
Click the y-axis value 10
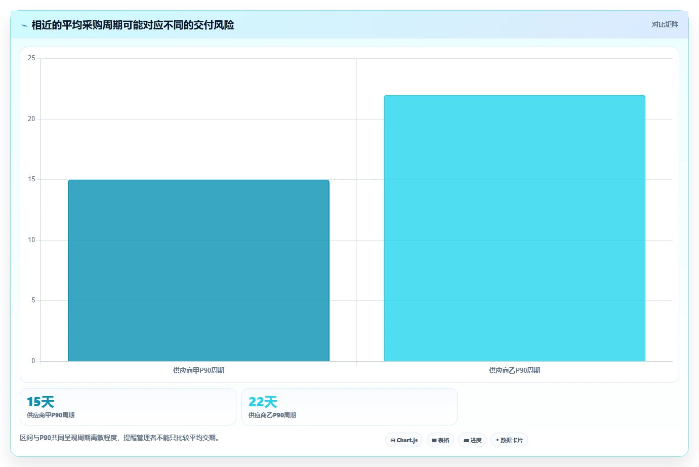pyautogui.click(x=31, y=240)
